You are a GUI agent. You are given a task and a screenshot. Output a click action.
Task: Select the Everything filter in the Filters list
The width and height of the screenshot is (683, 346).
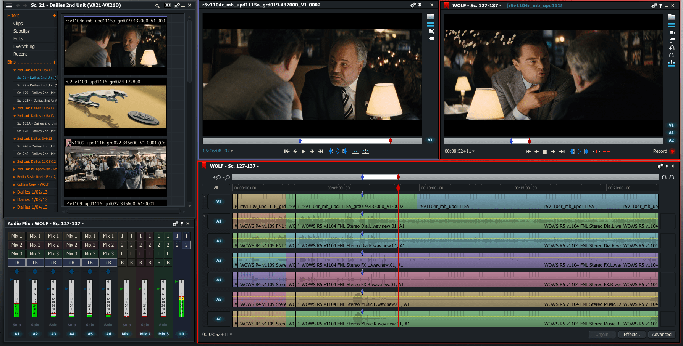pos(24,46)
